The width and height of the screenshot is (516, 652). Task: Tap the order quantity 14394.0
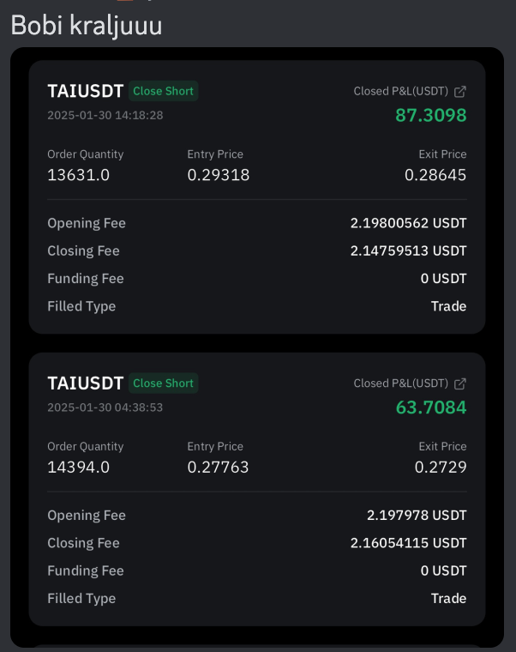(x=79, y=468)
